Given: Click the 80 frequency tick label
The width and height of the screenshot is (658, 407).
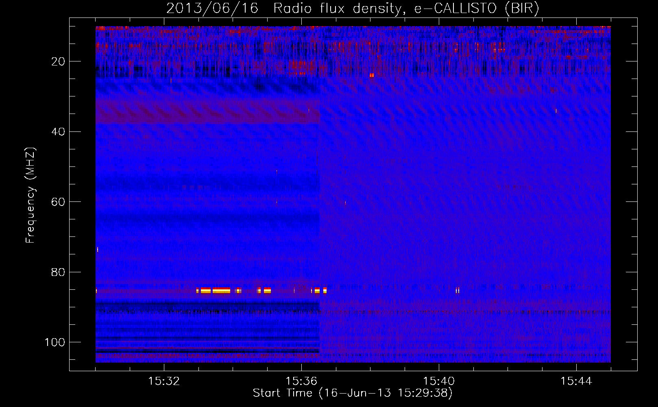Looking at the screenshot, I should pos(59,272).
